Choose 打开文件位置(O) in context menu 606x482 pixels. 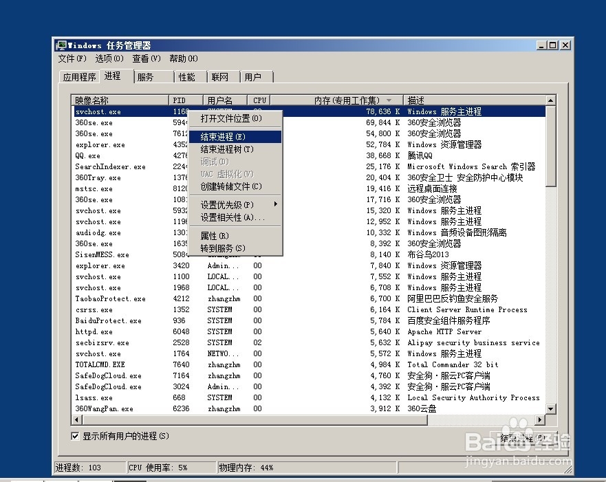(x=235, y=118)
